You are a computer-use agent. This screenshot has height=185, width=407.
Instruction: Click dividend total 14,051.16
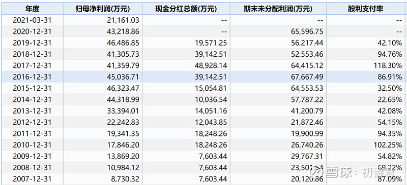211,112
